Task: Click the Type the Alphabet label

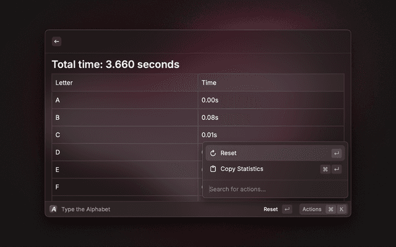Action: coord(86,209)
